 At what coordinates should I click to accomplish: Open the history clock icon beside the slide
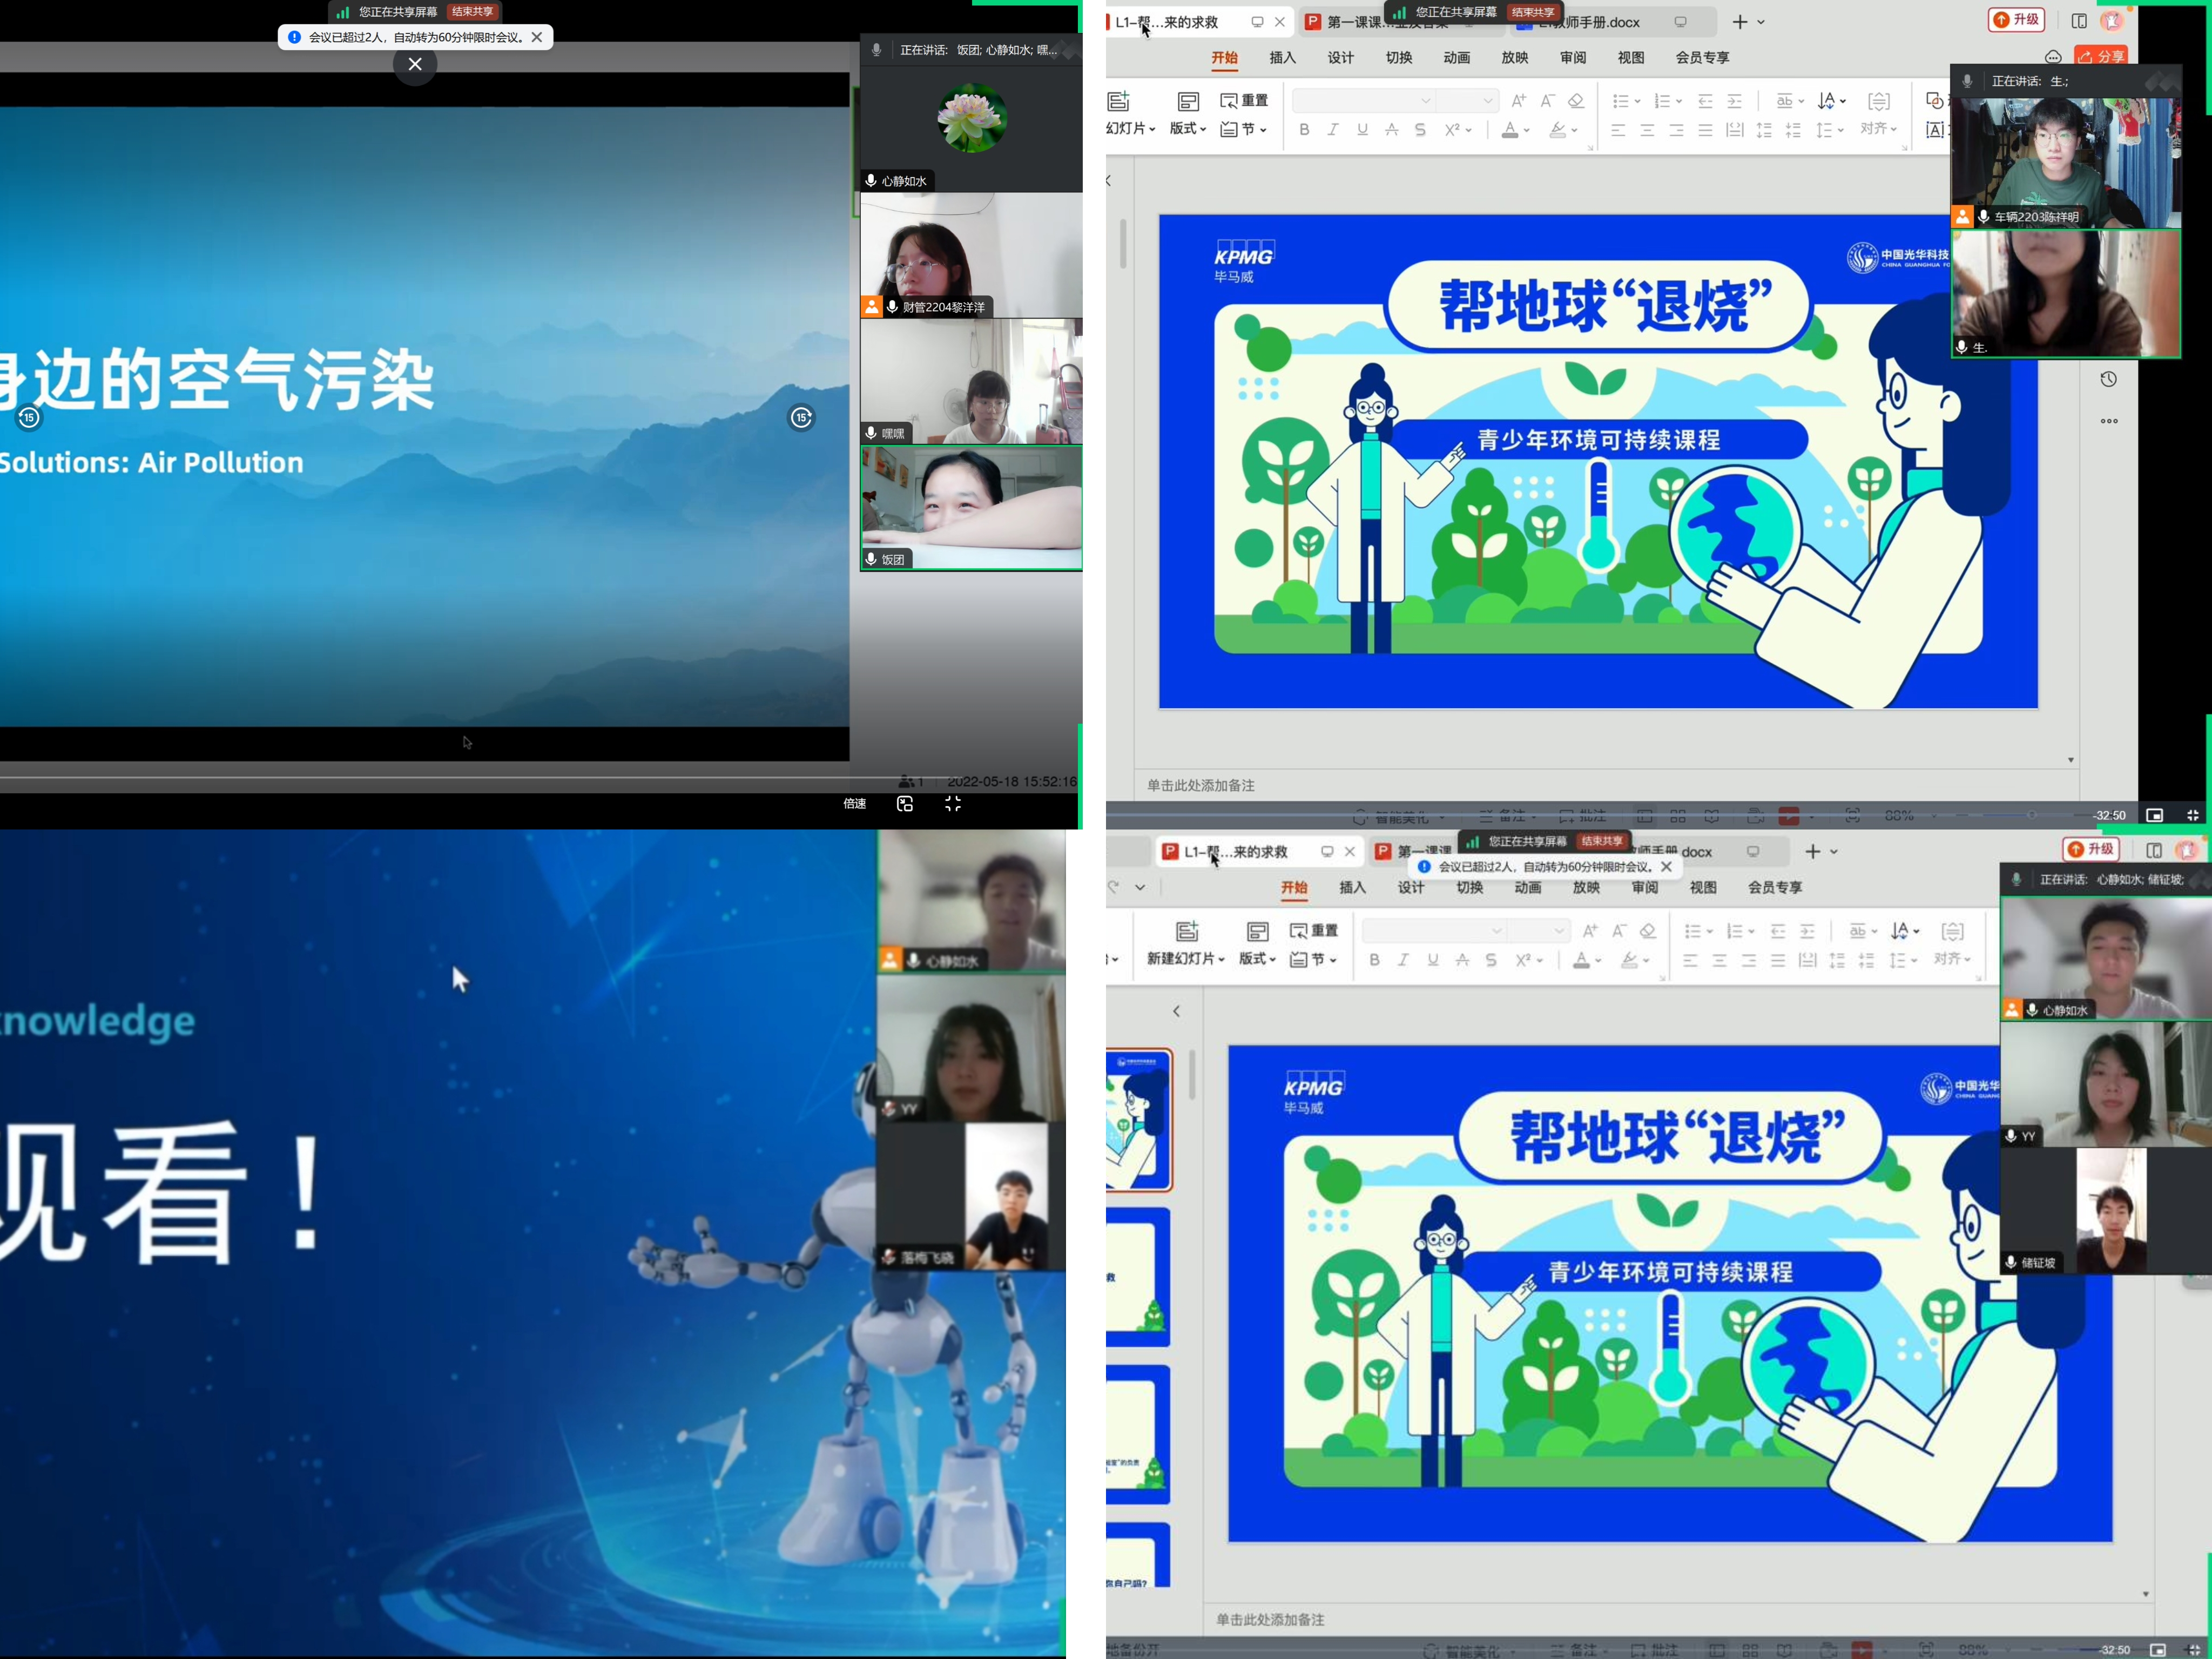2108,379
